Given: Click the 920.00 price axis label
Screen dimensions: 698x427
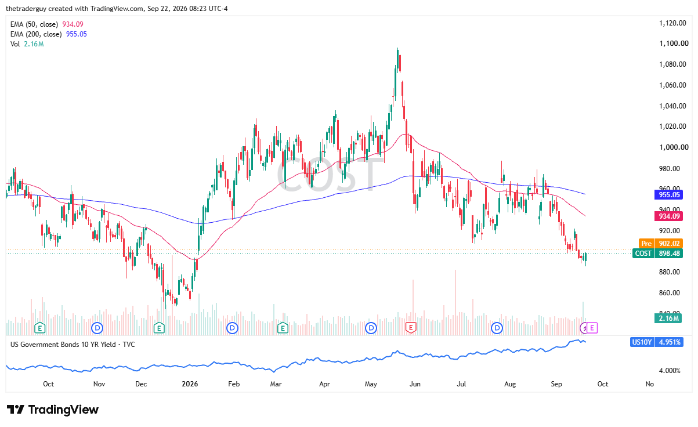Looking at the screenshot, I should point(669,230).
